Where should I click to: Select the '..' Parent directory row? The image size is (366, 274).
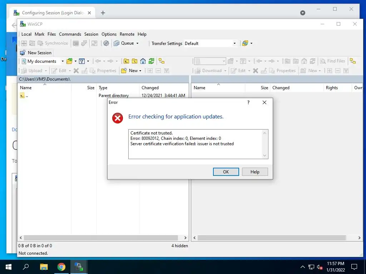103,96
